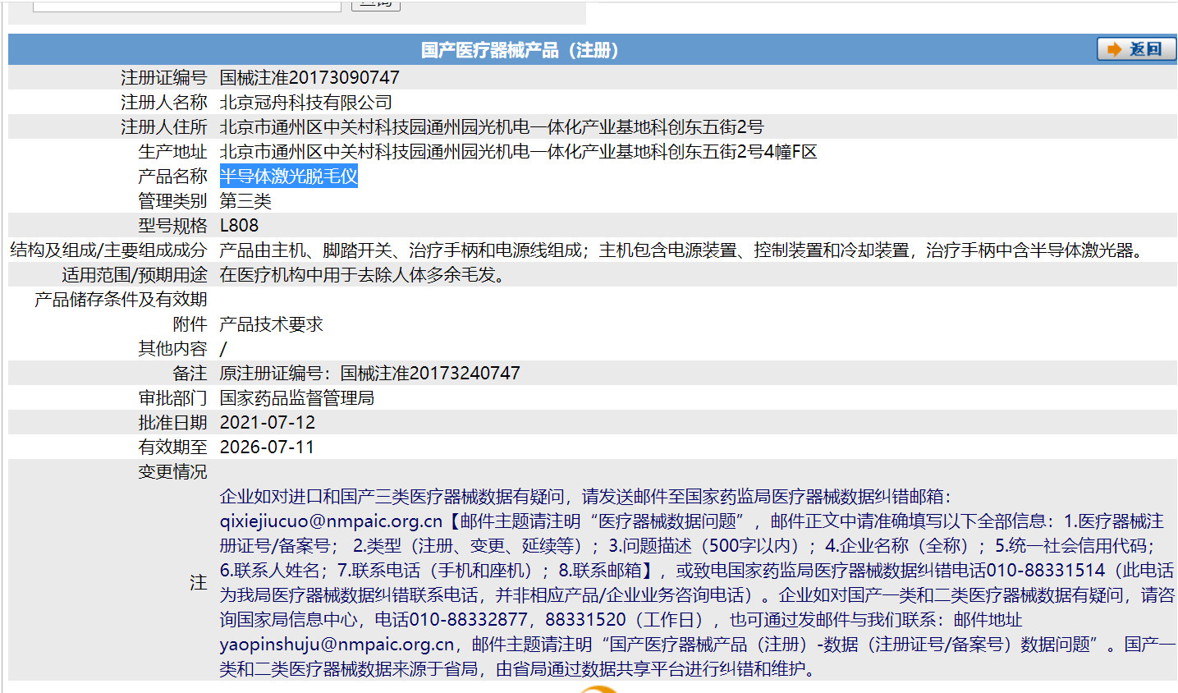The width and height of the screenshot is (1178, 693).
Task: Click the label 附件
Action: [x=190, y=324]
